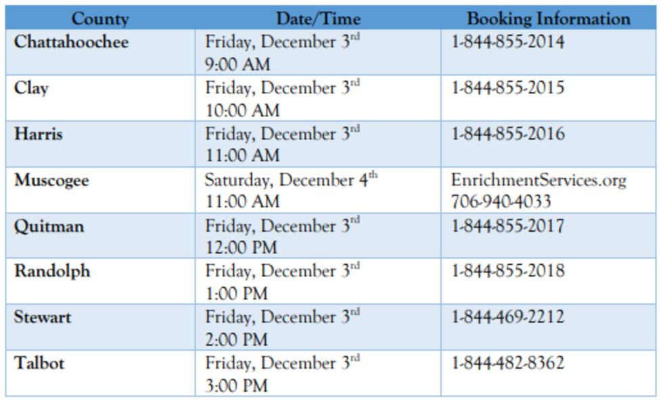Select the Talbot county name cell

[x=39, y=363]
